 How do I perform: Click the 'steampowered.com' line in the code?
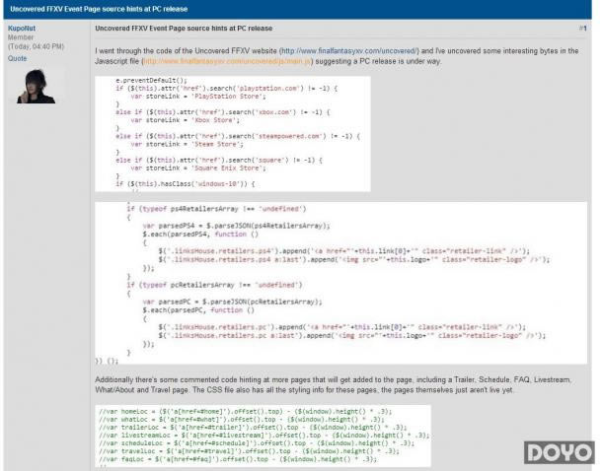coord(238,136)
